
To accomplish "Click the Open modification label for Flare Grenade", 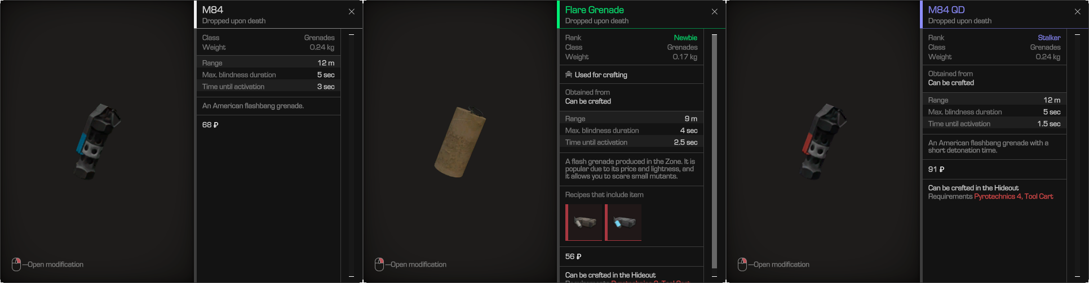I will point(418,264).
